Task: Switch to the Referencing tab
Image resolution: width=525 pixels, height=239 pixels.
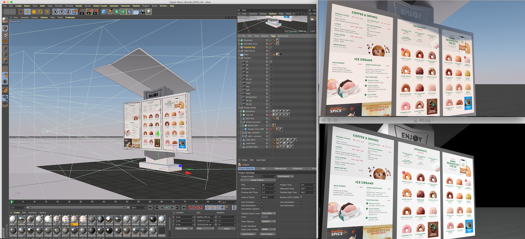Action: (x=280, y=169)
